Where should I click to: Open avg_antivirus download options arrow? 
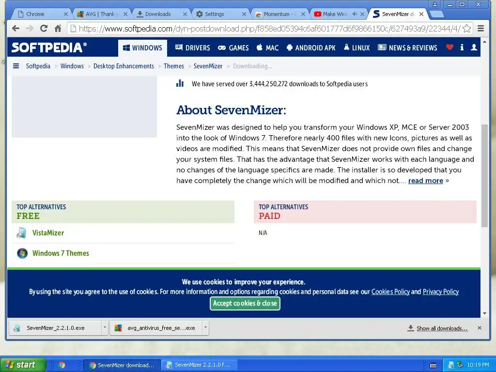coord(205,328)
